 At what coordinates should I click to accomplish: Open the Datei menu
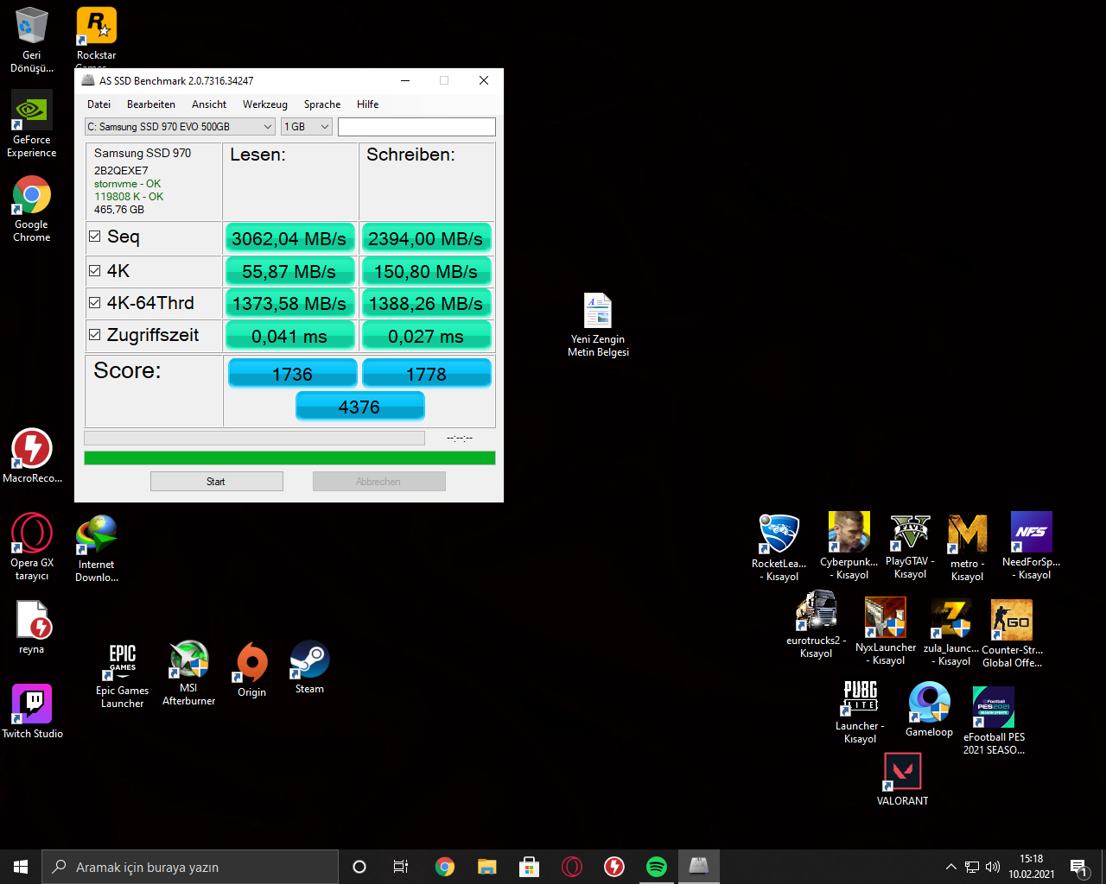point(99,104)
